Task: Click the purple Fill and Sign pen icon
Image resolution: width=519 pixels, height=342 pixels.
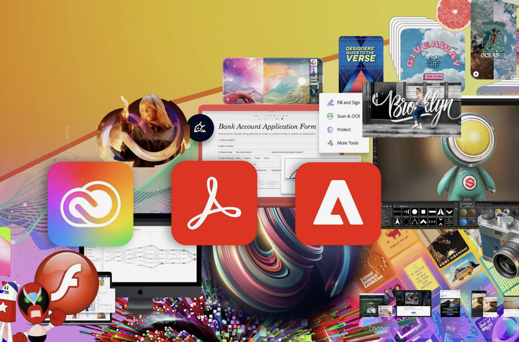Action: [330, 103]
